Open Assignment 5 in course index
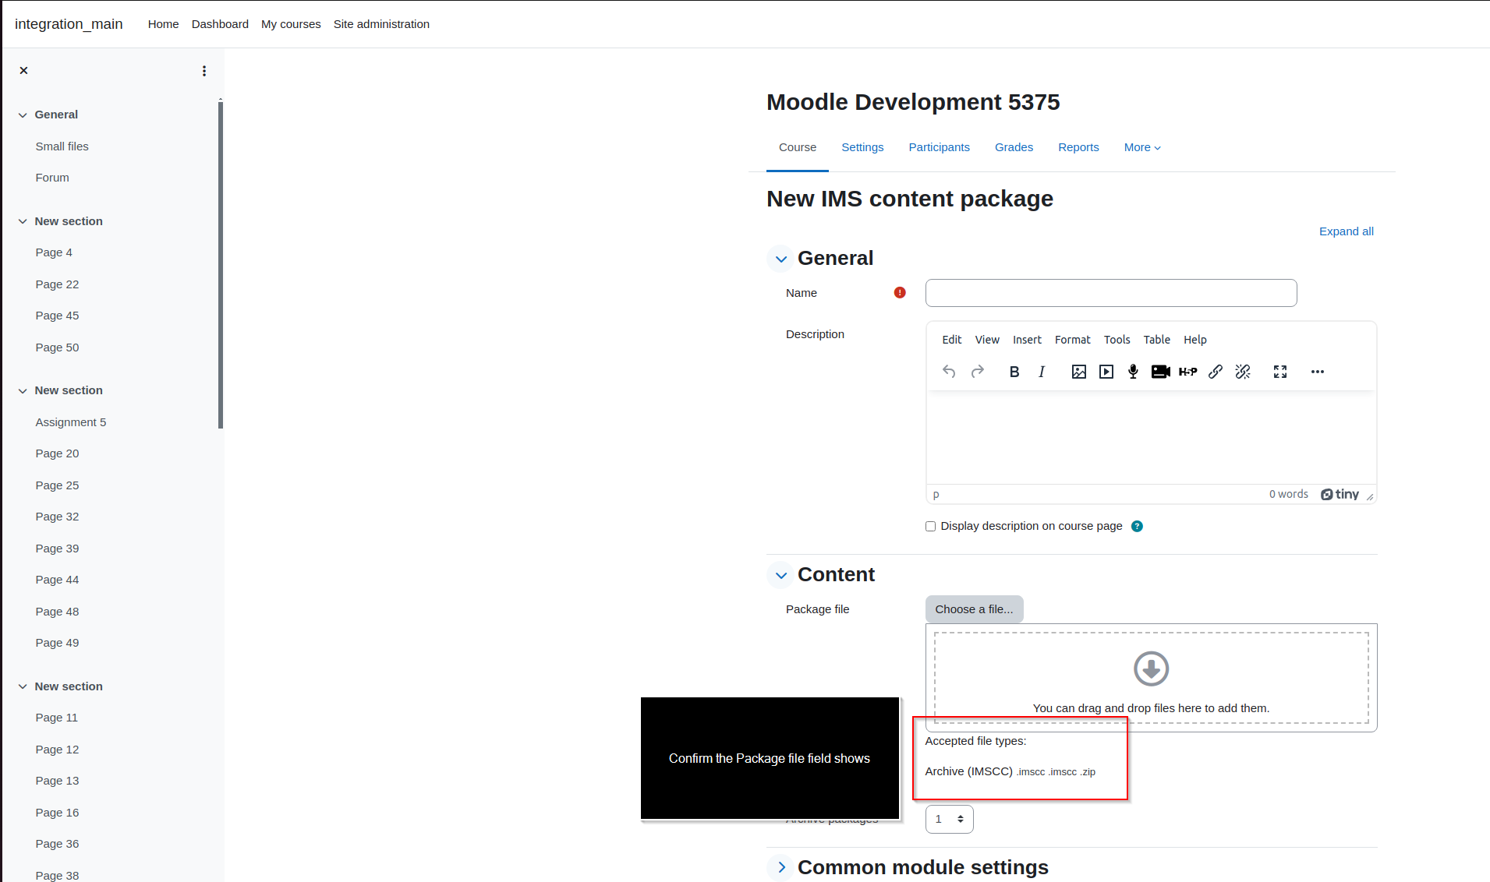Image resolution: width=1490 pixels, height=882 pixels. [71, 422]
